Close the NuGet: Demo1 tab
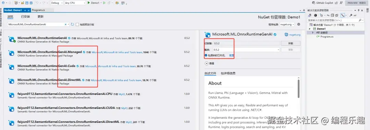This screenshot has height=130, width=370. tap(28, 10)
